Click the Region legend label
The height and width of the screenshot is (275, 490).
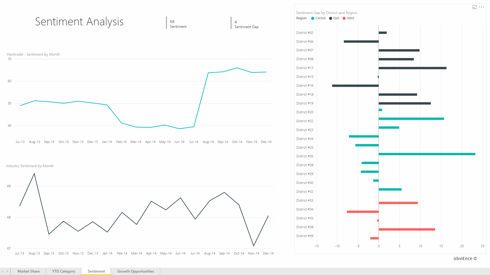(x=301, y=18)
